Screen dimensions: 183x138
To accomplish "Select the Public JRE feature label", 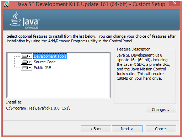I will click(x=42, y=68).
